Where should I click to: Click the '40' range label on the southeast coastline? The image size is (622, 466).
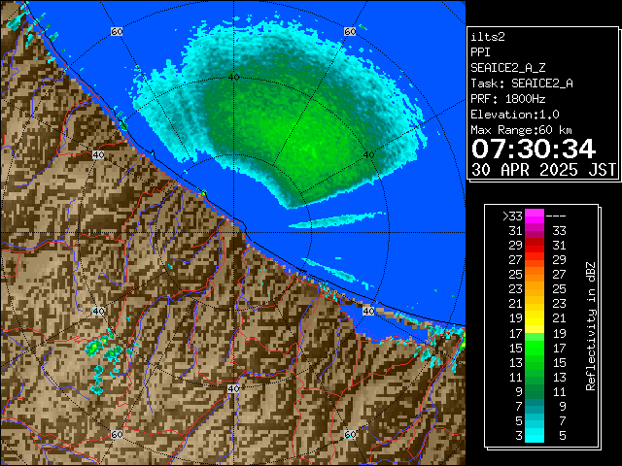(x=369, y=311)
